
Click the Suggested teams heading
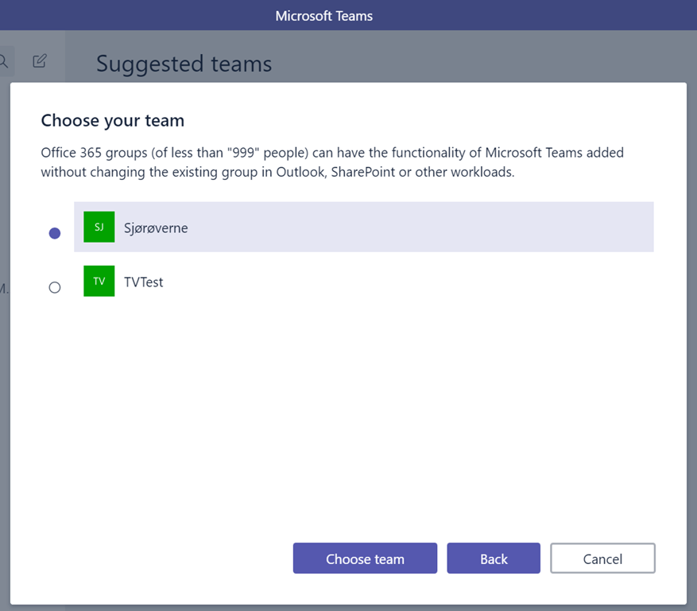pyautogui.click(x=184, y=64)
